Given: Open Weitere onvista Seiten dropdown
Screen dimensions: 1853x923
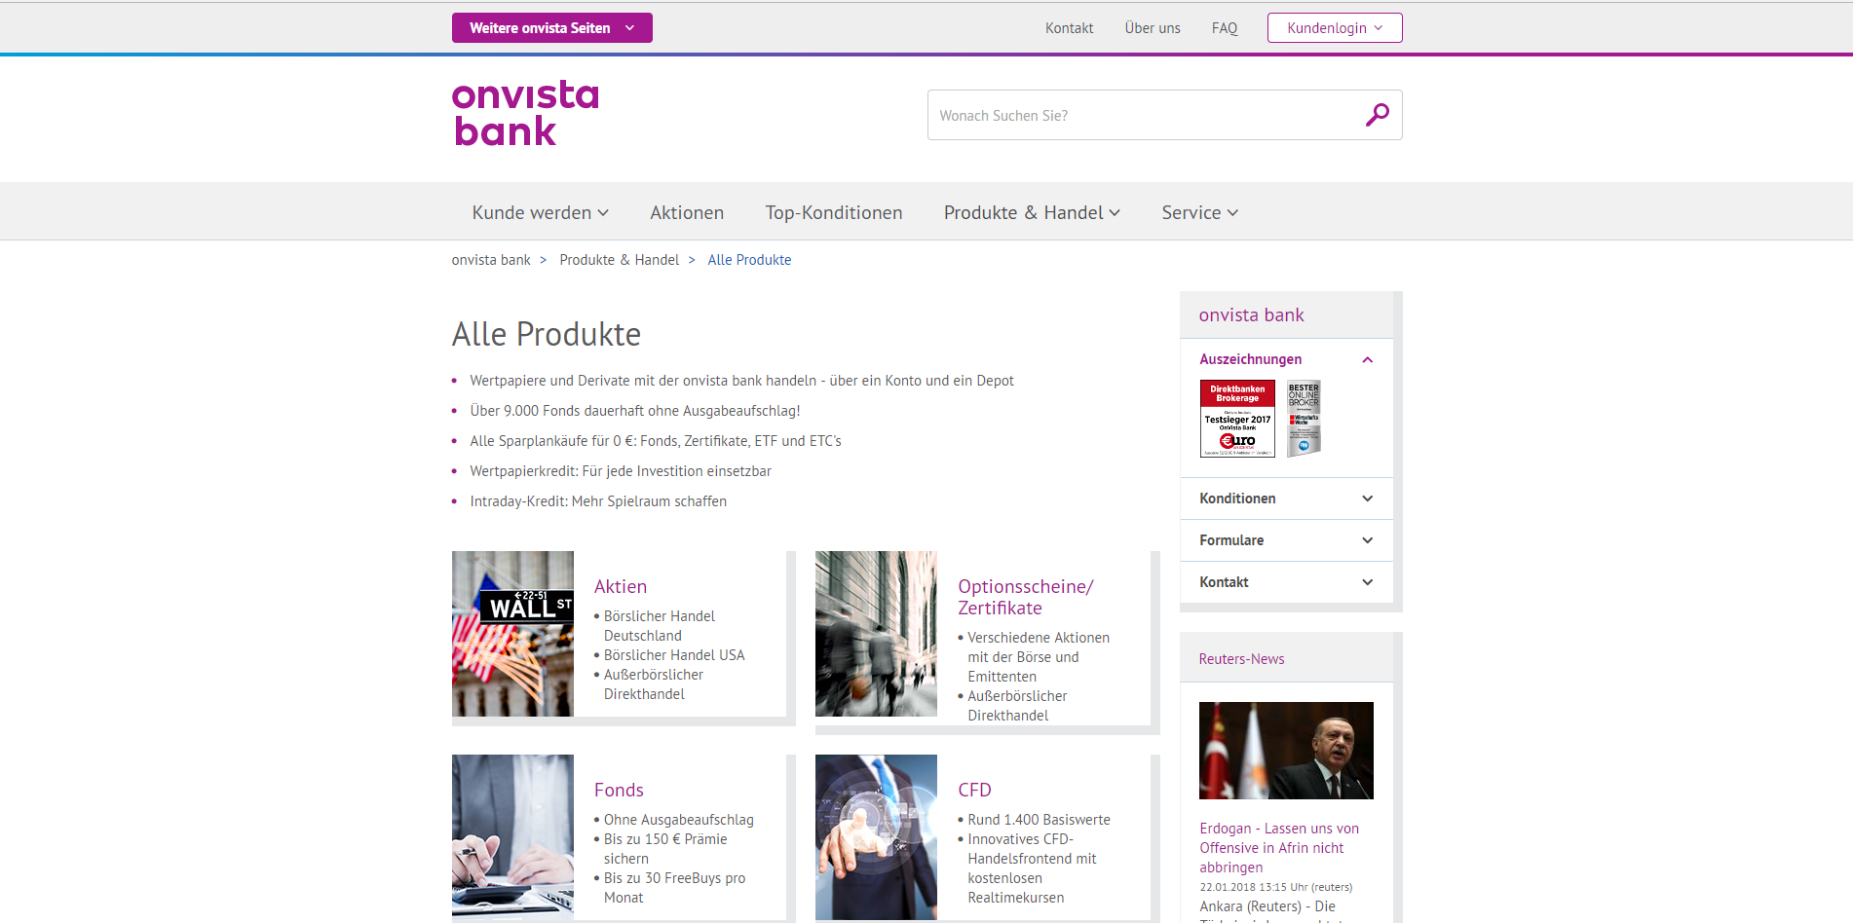Looking at the screenshot, I should (x=551, y=28).
